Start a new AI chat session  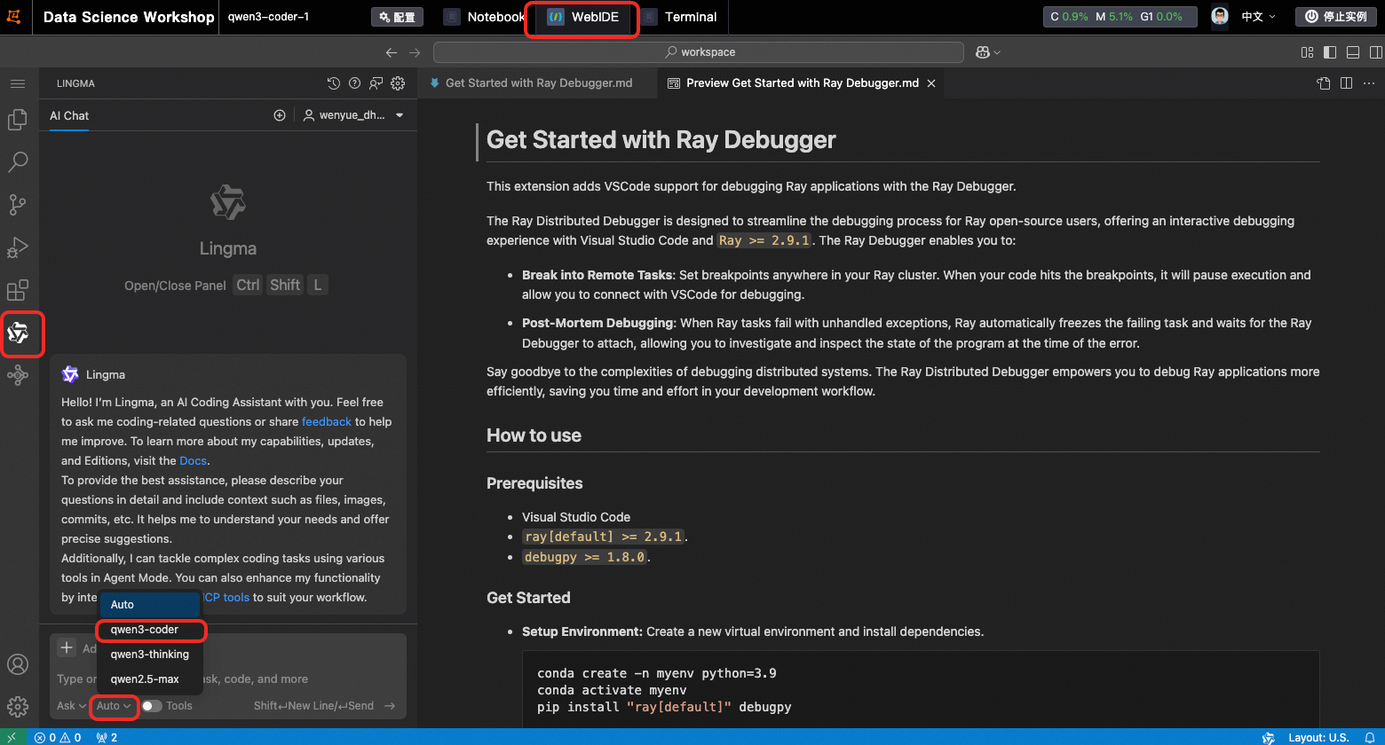pos(280,115)
